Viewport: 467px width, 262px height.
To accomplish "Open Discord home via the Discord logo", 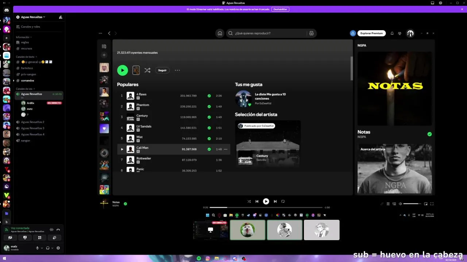I will point(7,11).
